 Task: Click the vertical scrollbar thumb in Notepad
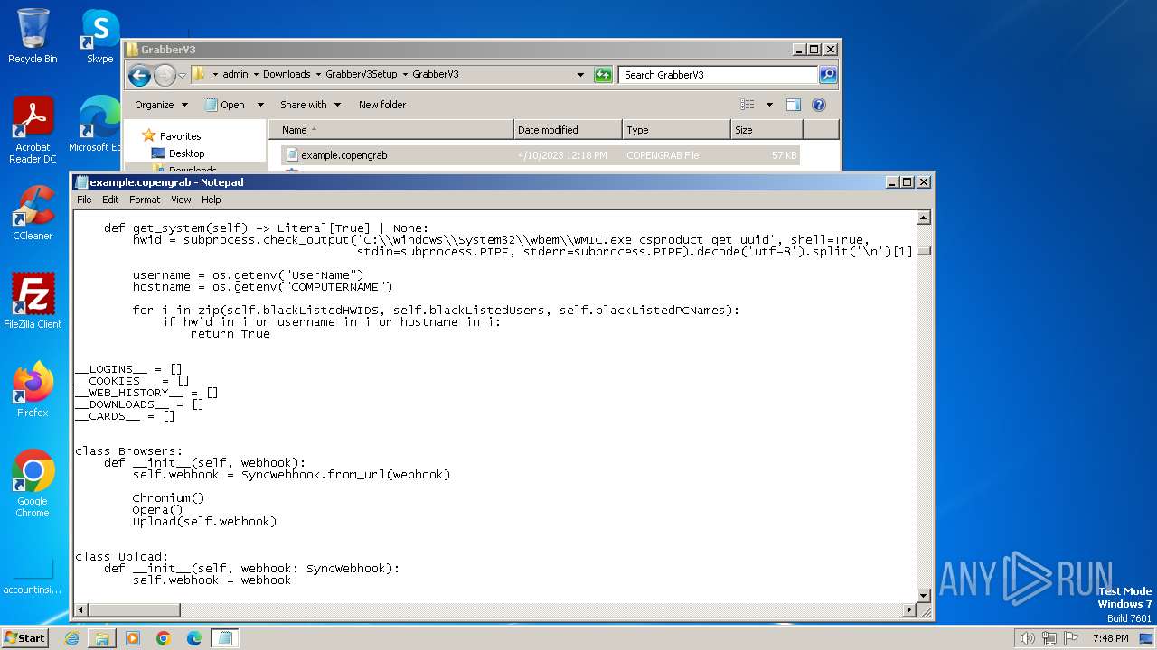coord(924,251)
